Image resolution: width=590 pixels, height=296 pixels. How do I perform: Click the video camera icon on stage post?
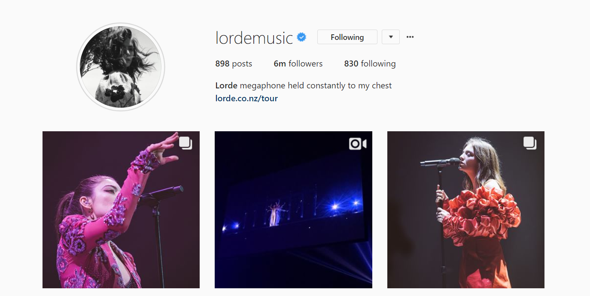(358, 144)
